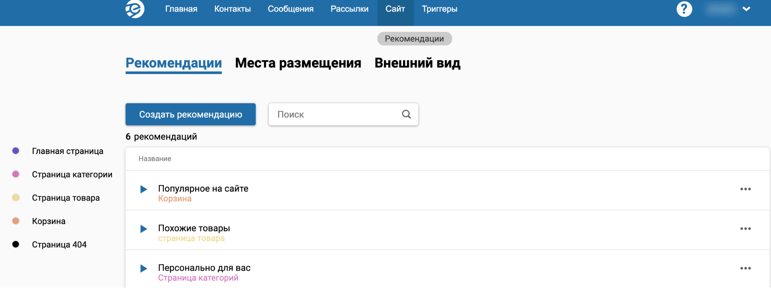Viewport: 771px width, 288px height.
Task: Open the three-dot menu for Популярное на сайте
Action: click(746, 189)
